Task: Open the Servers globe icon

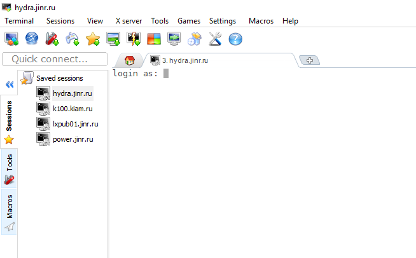Action: click(x=32, y=39)
